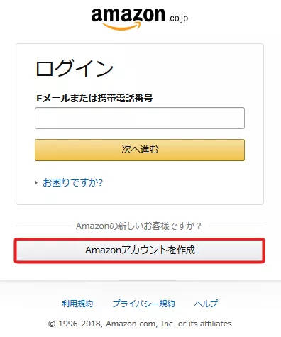Open the お困りですか? help link
Image resolution: width=281 pixels, height=337 pixels.
(x=72, y=182)
